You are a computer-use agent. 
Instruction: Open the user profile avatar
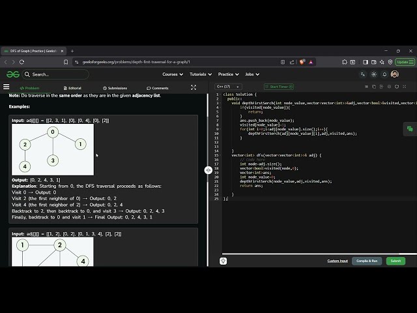tap(395, 74)
